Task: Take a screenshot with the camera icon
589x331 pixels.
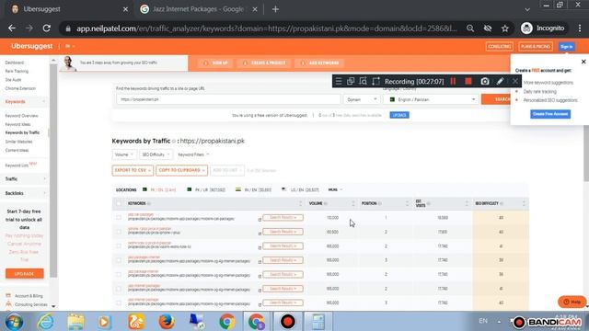Action: click(x=485, y=81)
